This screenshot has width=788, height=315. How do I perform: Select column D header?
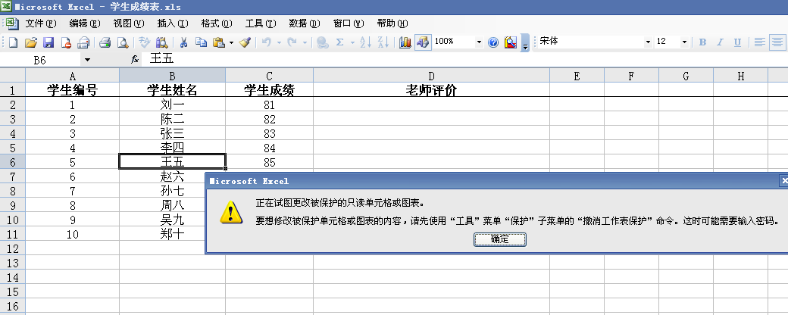[431, 76]
